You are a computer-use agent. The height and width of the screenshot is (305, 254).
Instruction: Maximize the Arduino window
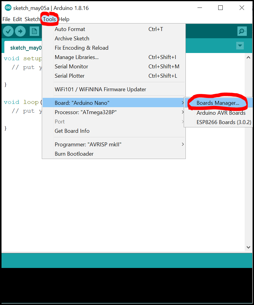click(x=220, y=8)
